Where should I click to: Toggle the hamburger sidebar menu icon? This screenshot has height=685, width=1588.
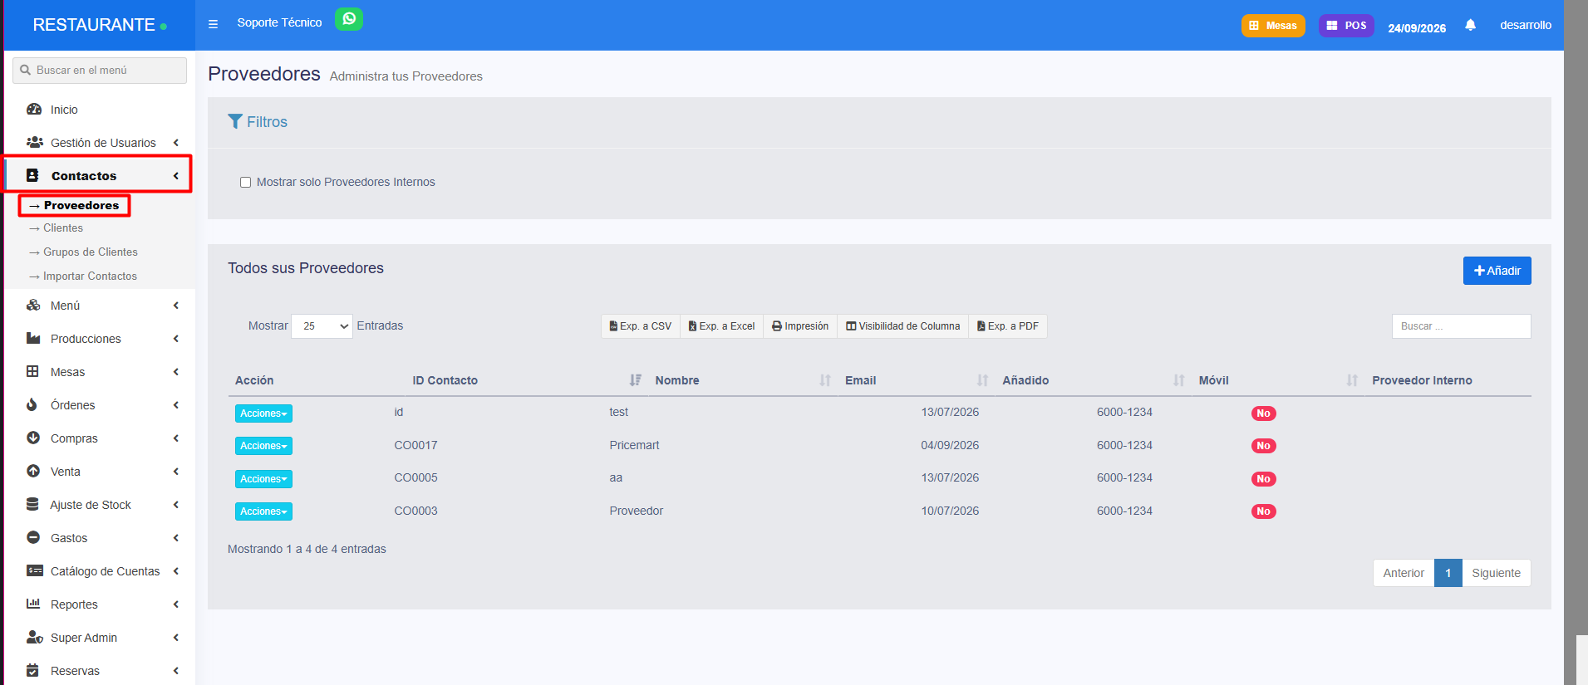[x=213, y=24]
